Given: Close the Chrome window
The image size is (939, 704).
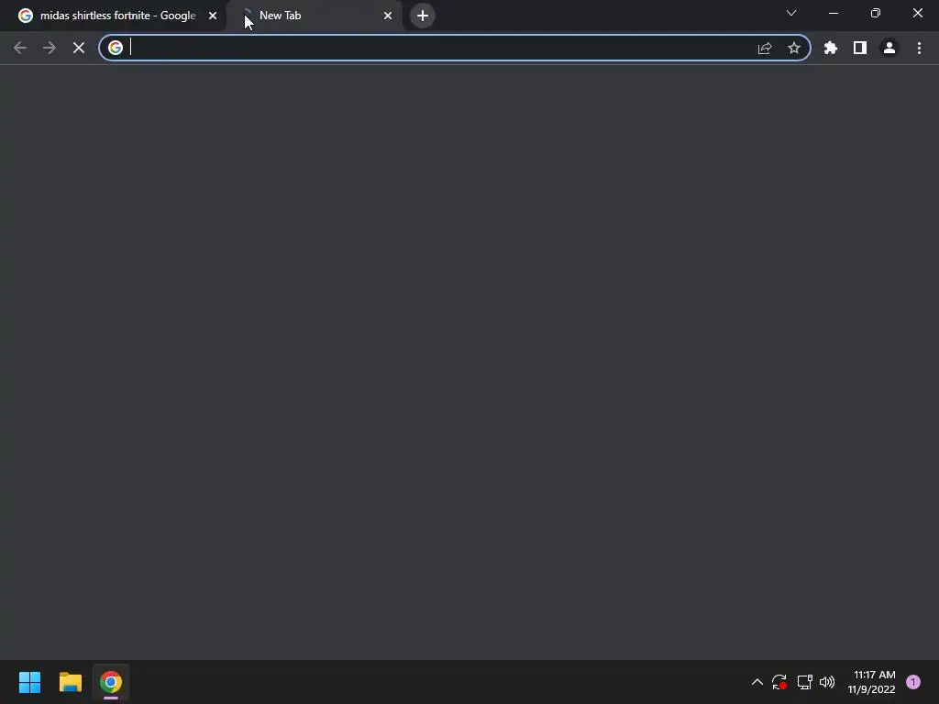Looking at the screenshot, I should pos(917,13).
